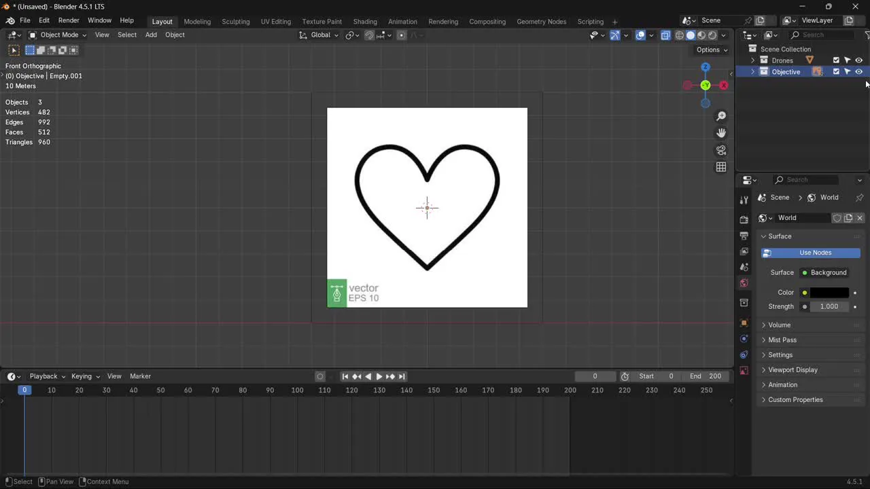870x489 pixels.
Task: Switch to the Shading workspace tab
Action: pos(365,22)
